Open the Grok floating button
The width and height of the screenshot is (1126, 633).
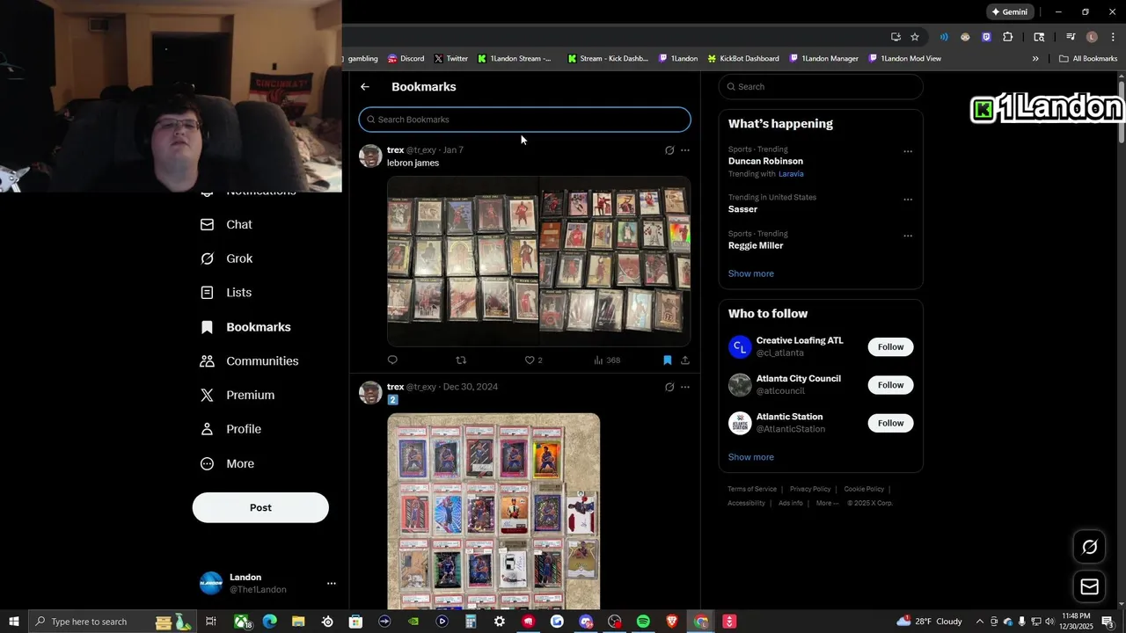click(x=1089, y=547)
